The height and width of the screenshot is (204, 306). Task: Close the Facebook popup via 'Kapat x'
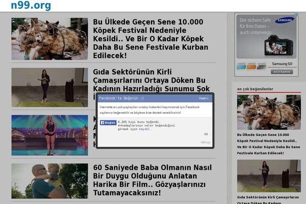[203, 98]
